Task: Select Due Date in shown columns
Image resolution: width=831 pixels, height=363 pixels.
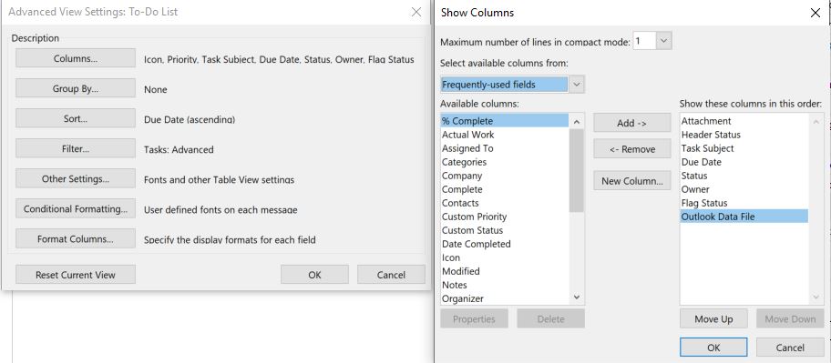Action: point(744,162)
